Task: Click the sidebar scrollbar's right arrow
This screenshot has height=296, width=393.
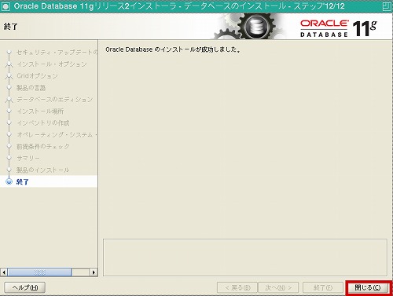Action: [x=94, y=272]
